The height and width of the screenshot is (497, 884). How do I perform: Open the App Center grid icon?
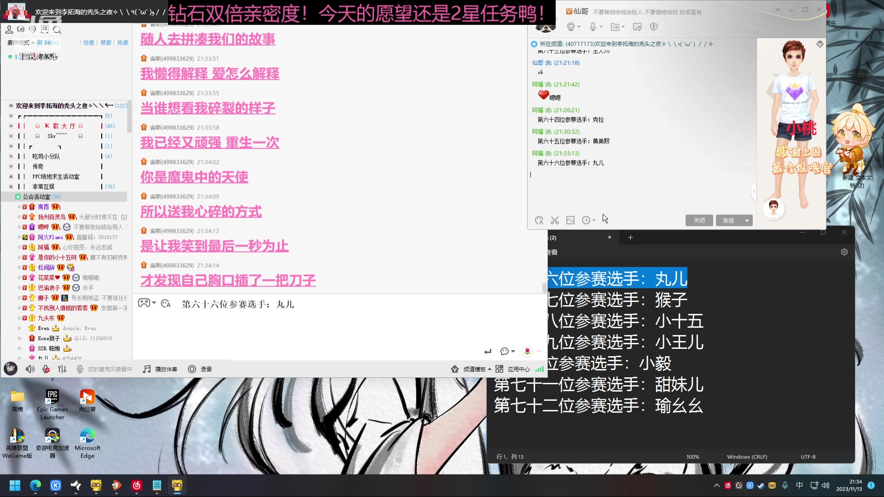point(499,369)
